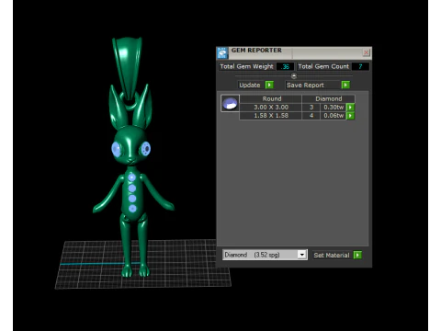This screenshot has height=331, width=441.
Task: Click the Gem Reporter title bar icon
Action: click(222, 53)
